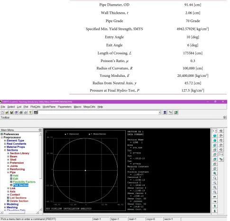230x221 pixels.
Task: Click the Save database floppy icon
Action: click(11, 112)
